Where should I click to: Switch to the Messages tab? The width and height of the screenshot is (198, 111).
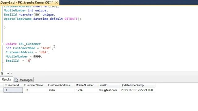coord(24,80)
